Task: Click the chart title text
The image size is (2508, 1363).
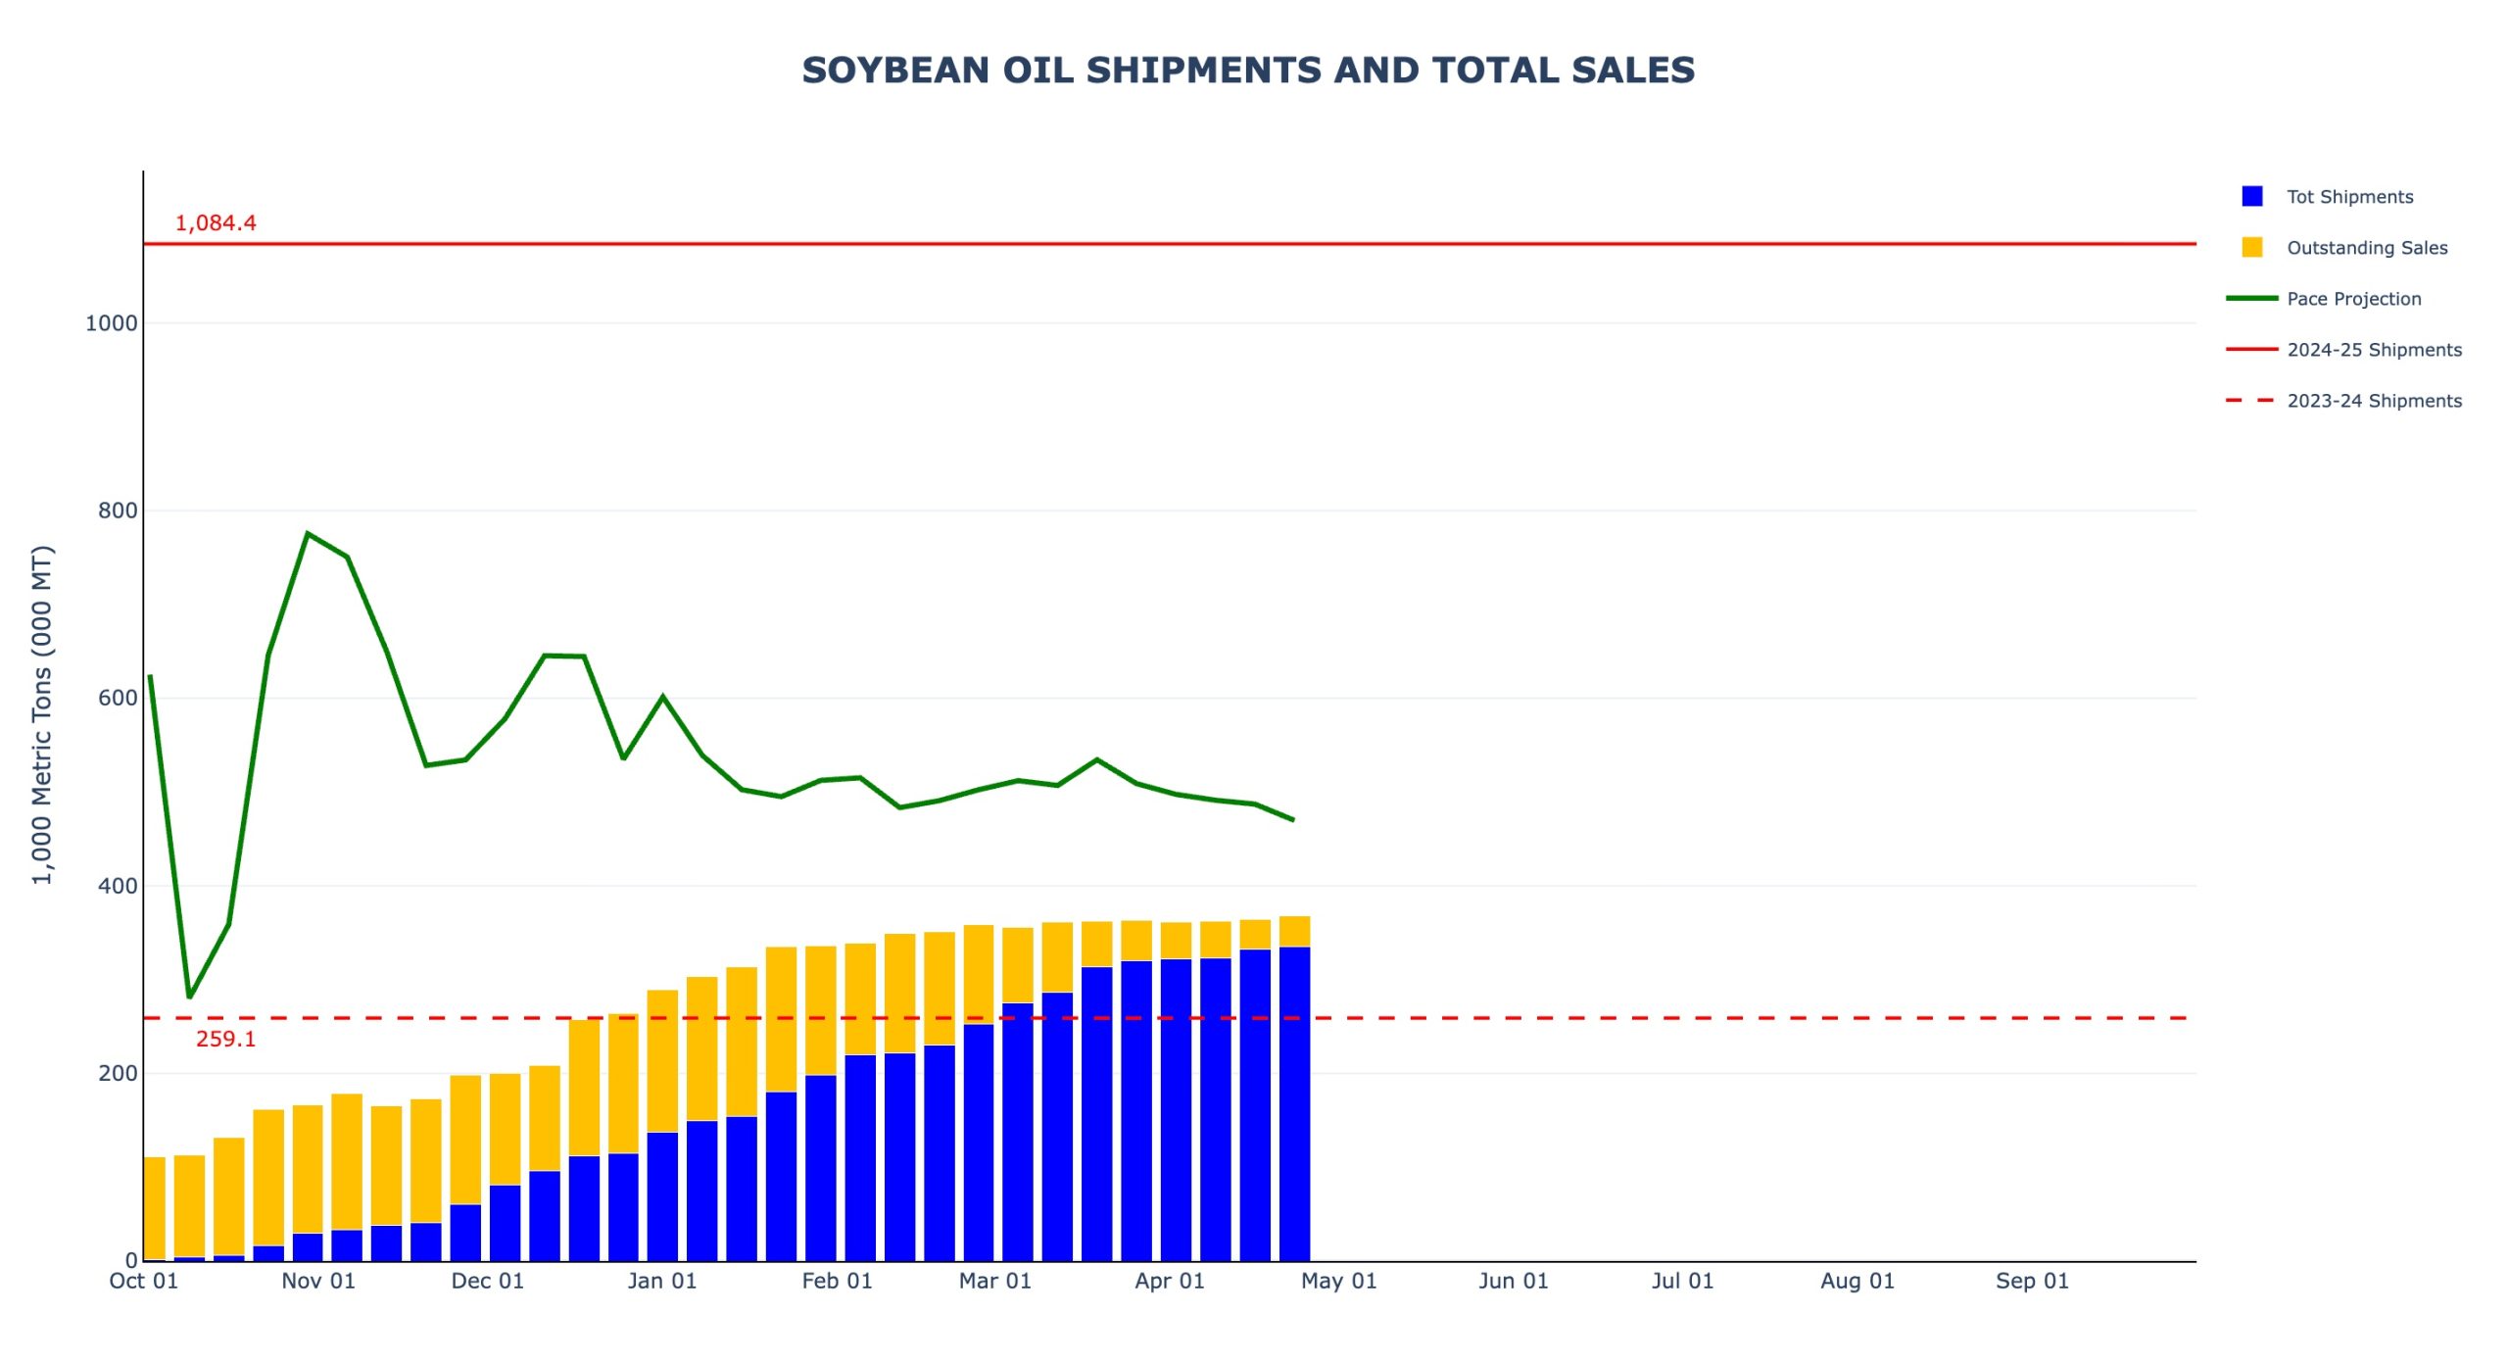Action: click(1247, 71)
